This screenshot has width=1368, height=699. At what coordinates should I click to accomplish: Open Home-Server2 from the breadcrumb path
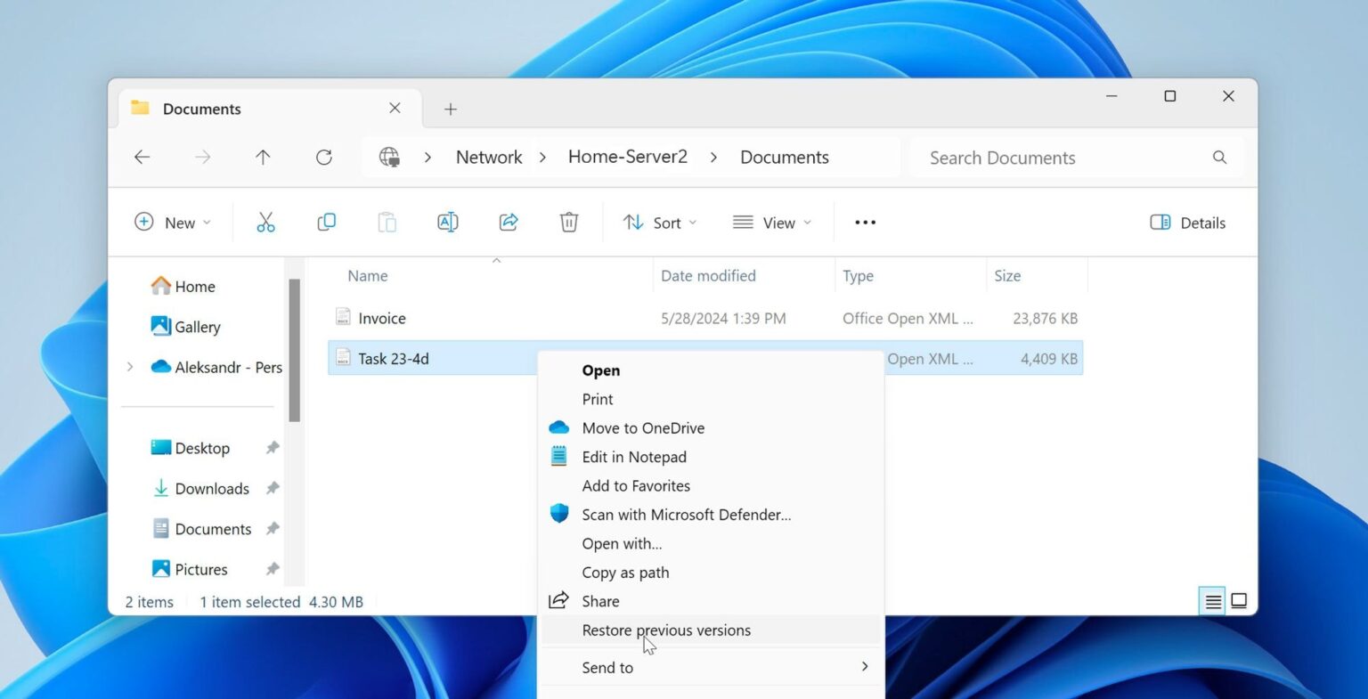point(627,157)
